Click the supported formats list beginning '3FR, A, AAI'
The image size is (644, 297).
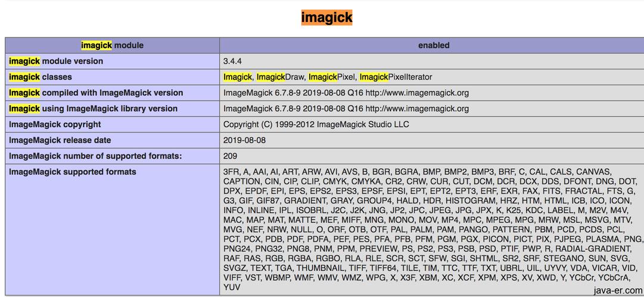click(433, 229)
